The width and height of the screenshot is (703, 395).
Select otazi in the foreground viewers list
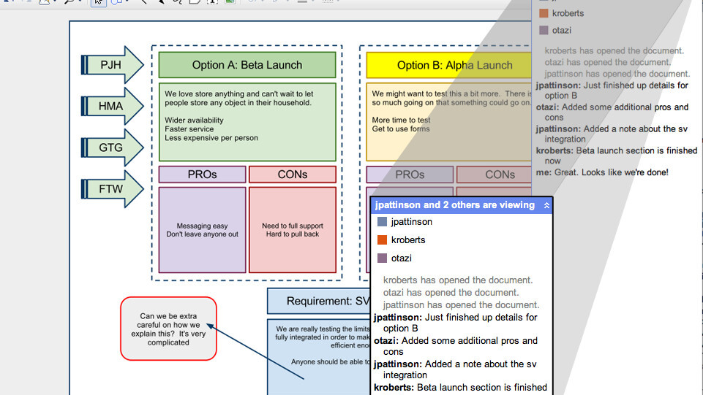click(401, 258)
